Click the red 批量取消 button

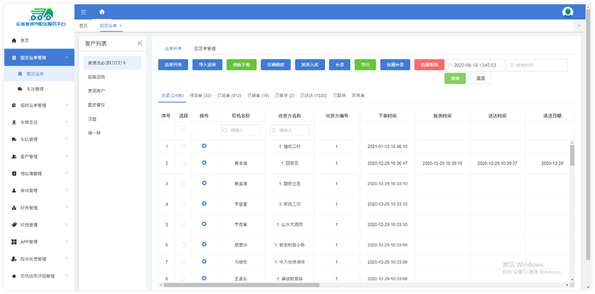429,65
